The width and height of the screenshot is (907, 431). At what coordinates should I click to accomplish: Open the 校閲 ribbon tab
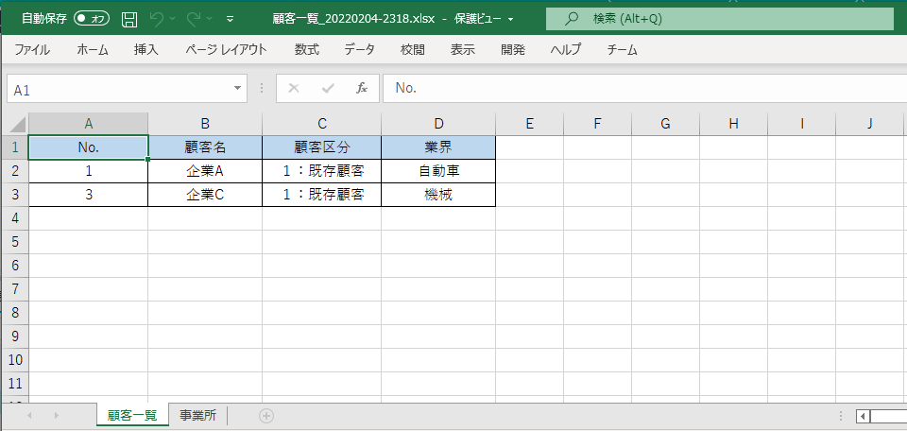(x=413, y=50)
